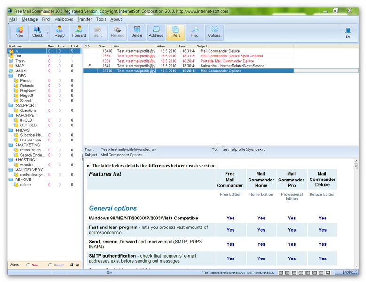Forward the selected email
Image resolution: width=366 pixels, height=282 pixels.
79,32
